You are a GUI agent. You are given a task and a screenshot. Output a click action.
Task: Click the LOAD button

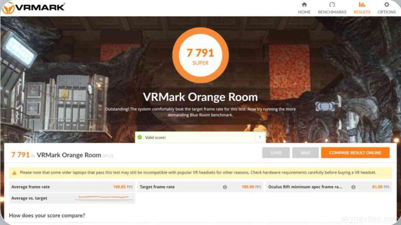click(x=276, y=152)
